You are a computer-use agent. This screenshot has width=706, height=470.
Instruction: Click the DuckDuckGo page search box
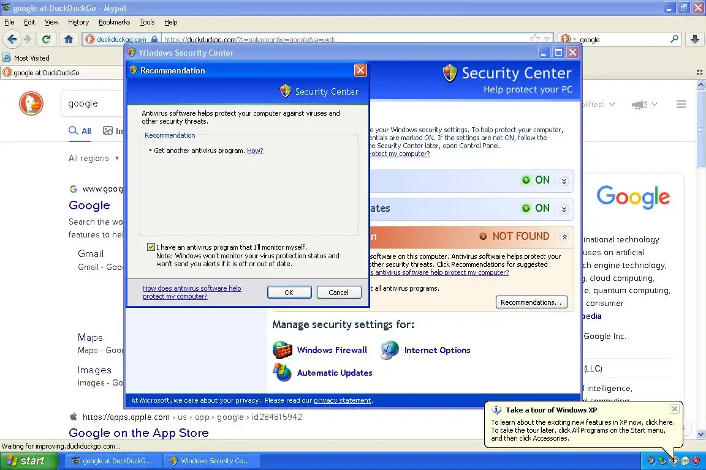[x=93, y=103]
